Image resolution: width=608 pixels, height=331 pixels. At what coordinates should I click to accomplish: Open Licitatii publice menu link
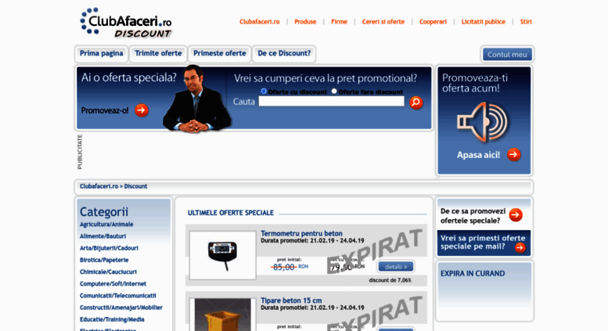pos(483,22)
